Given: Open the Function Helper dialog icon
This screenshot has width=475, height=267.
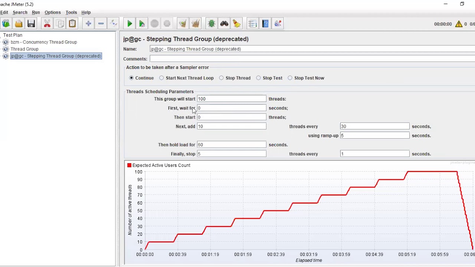Looking at the screenshot, I should point(252,24).
